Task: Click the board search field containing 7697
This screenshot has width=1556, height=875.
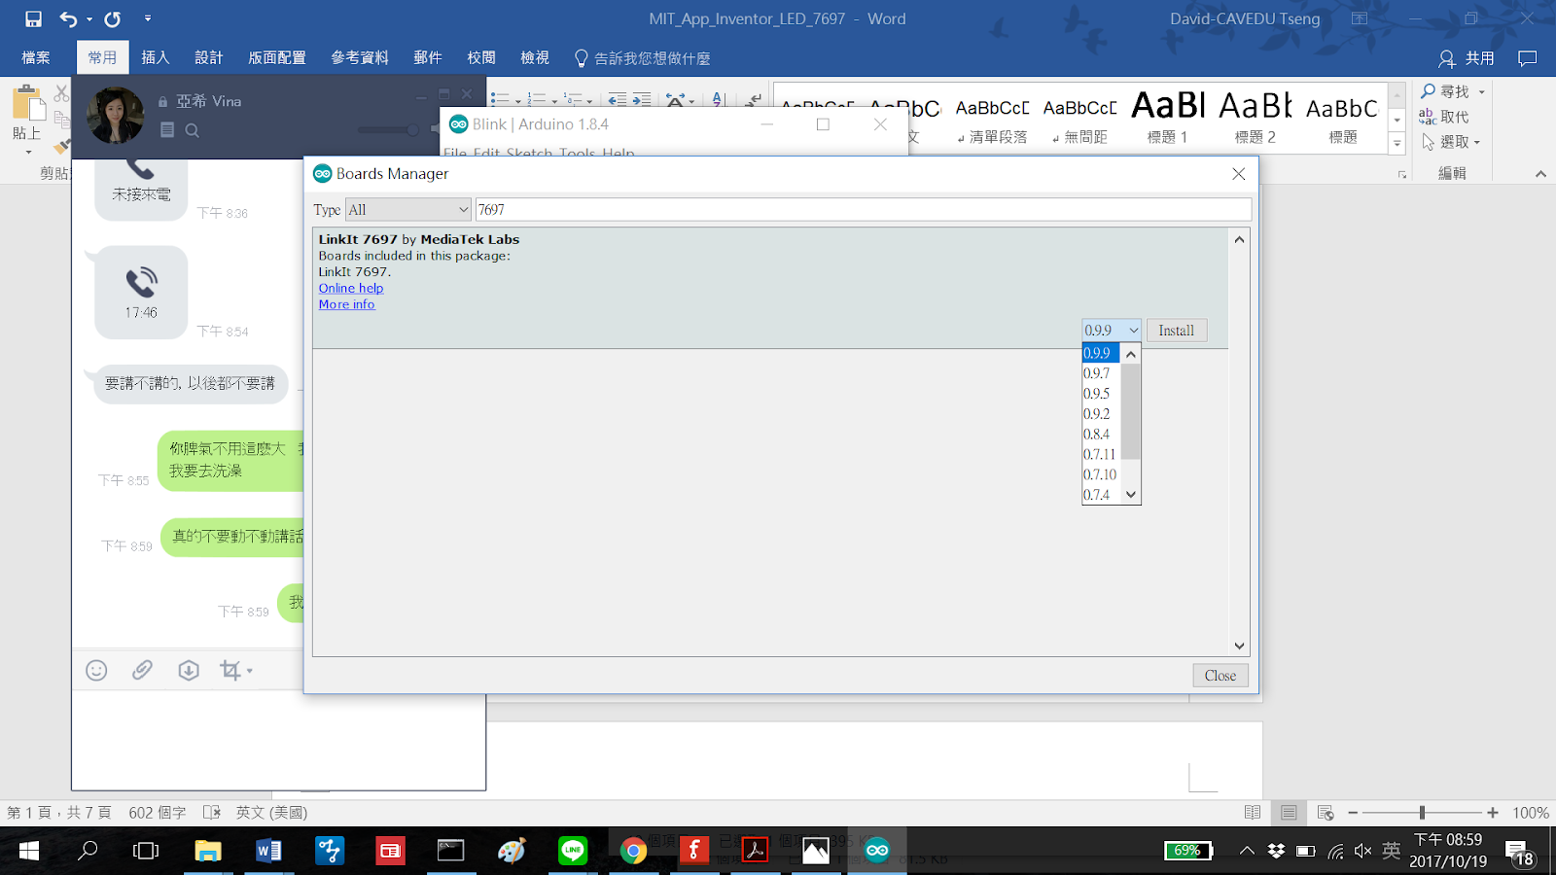Action: (x=864, y=210)
